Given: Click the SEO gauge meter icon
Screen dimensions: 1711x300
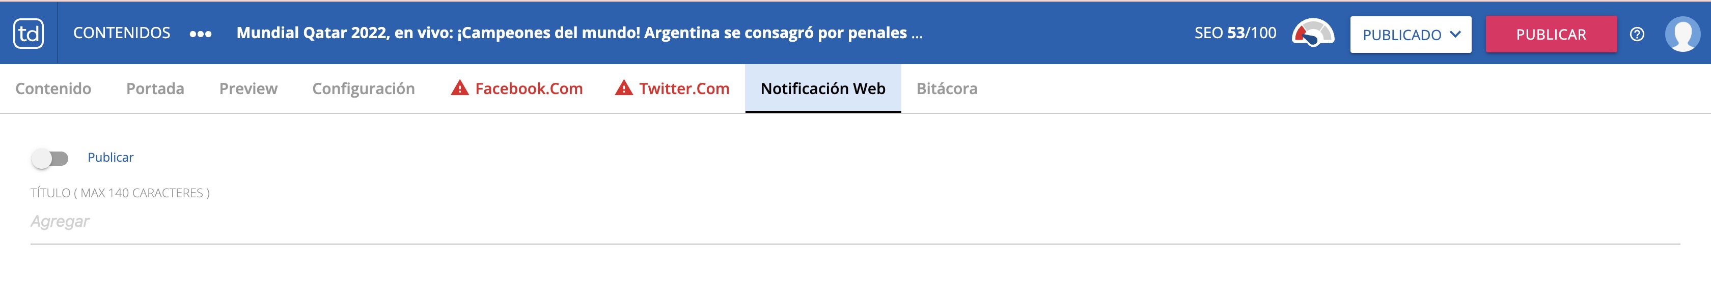Looking at the screenshot, I should pos(1312,33).
